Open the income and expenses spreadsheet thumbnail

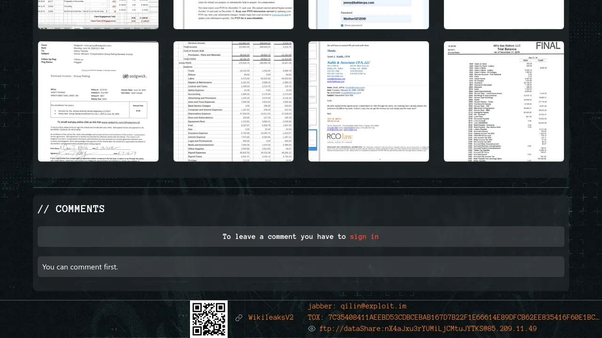coord(234,101)
